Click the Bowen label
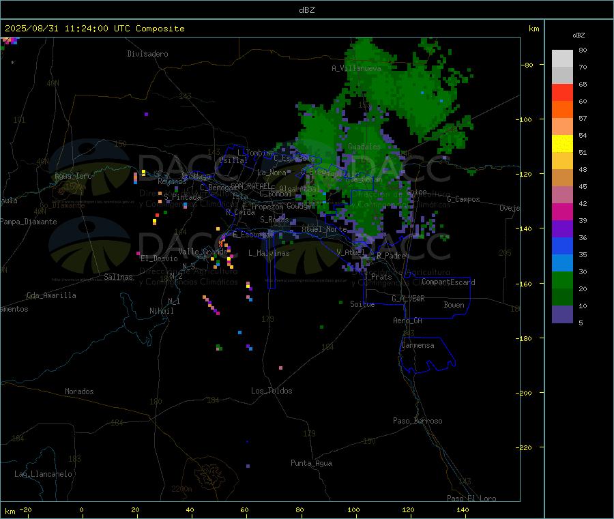This screenshot has height=519, width=614. 454,305
